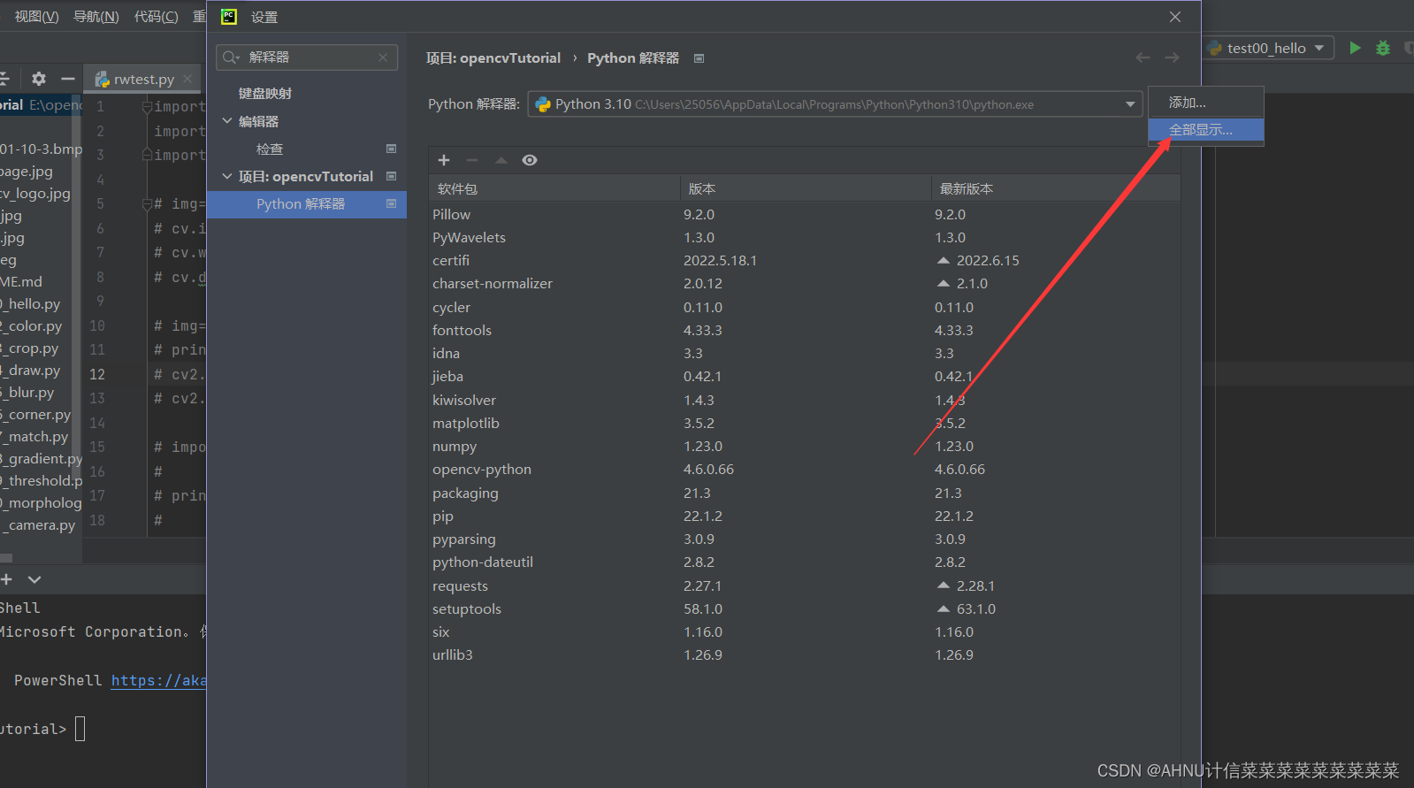This screenshot has height=788, width=1414.
Task: Open 视图(V) menu in PyCharm window
Action: pos(36,17)
